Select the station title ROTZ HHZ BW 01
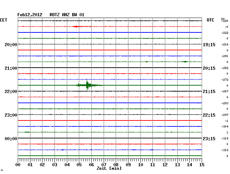Image resolution: width=230 pixels, height=174 pixels. (67, 15)
